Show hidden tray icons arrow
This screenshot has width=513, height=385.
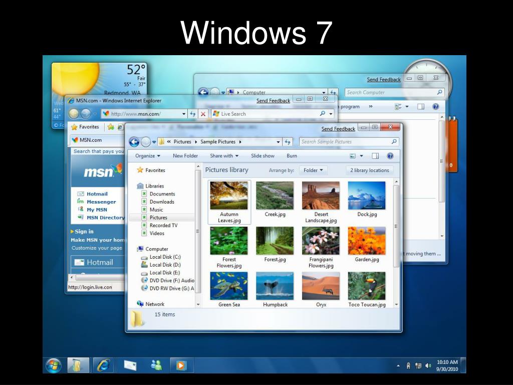(398, 365)
